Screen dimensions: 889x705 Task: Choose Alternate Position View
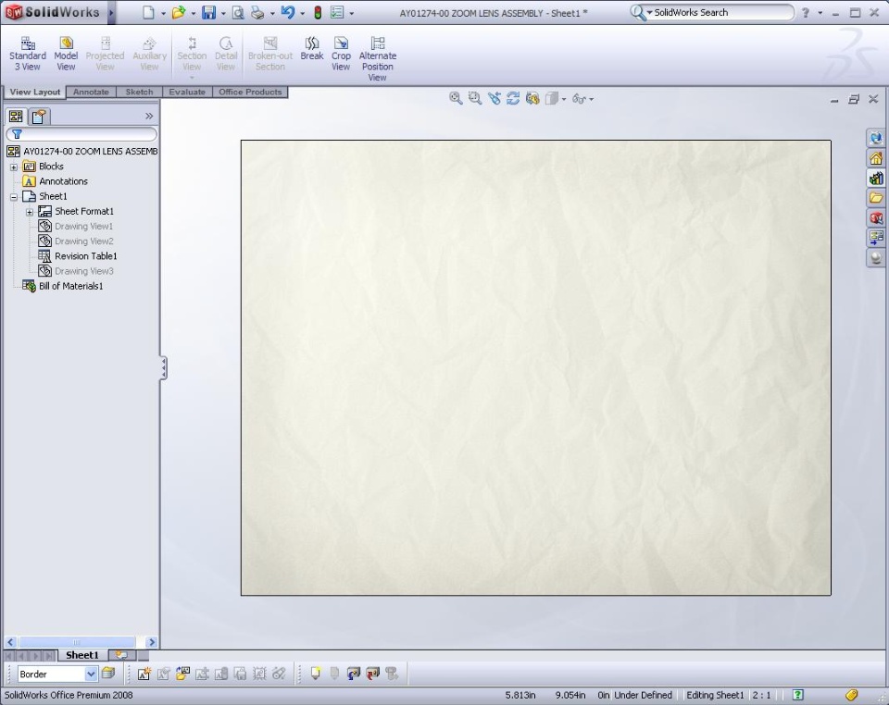[x=378, y=59]
